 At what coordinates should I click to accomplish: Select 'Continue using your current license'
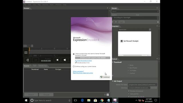pyautogui.click(x=74, y=66)
